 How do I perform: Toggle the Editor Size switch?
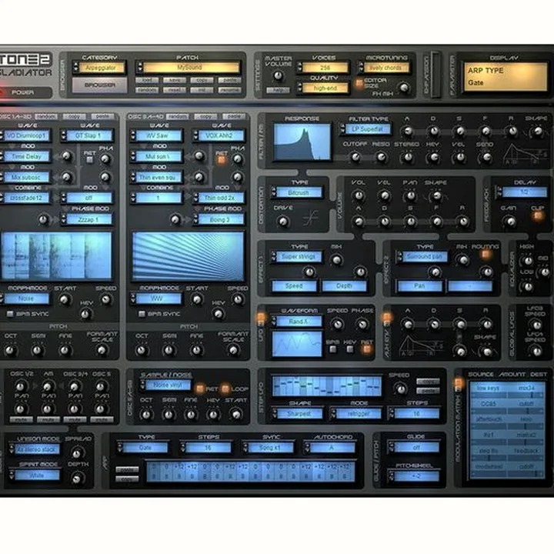[359, 83]
